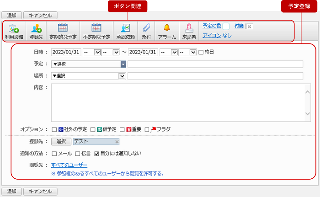Click the bottom キャンセル button

pyautogui.click(x=40, y=191)
